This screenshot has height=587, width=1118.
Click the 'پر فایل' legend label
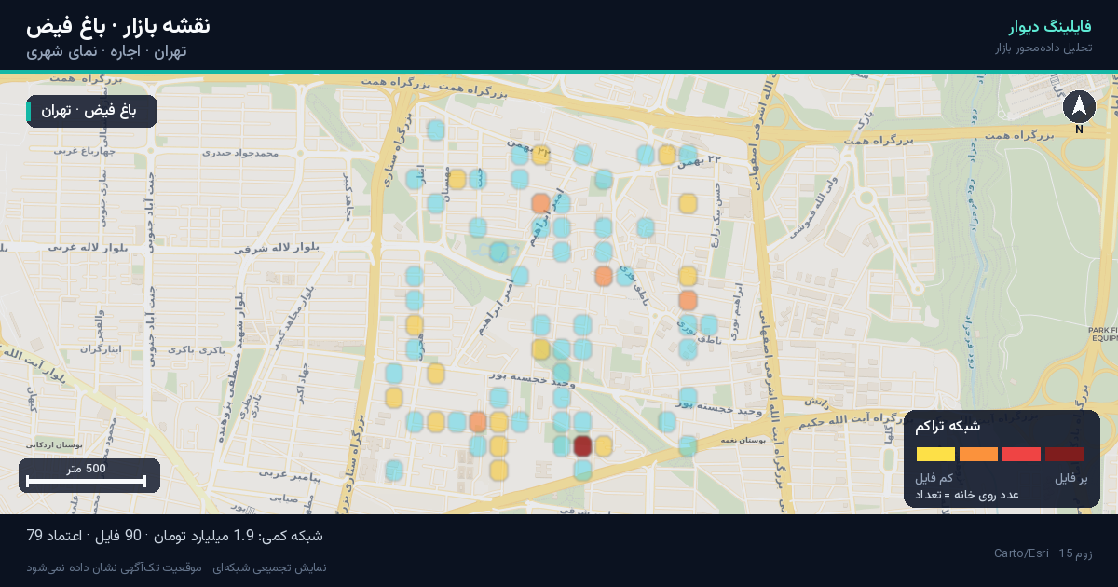(x=1070, y=478)
